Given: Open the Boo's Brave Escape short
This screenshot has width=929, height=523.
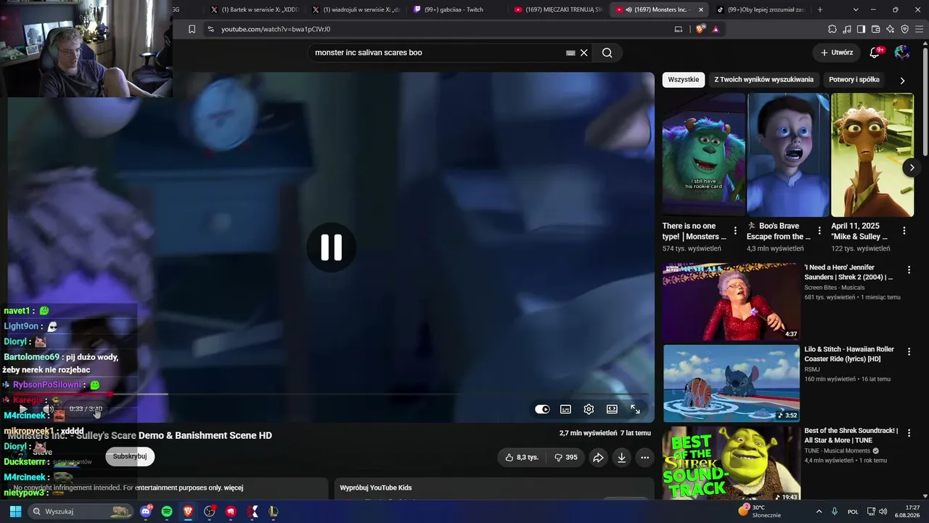Looking at the screenshot, I should click(x=788, y=155).
